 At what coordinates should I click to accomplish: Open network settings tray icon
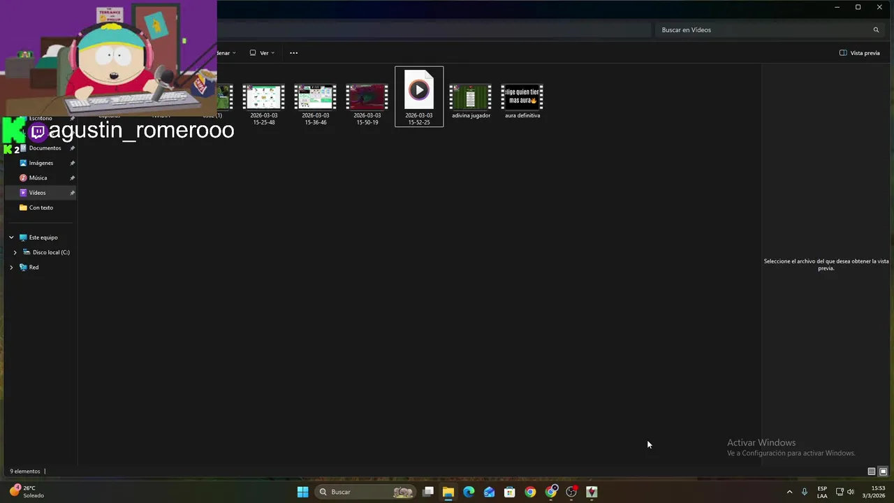[x=840, y=492]
